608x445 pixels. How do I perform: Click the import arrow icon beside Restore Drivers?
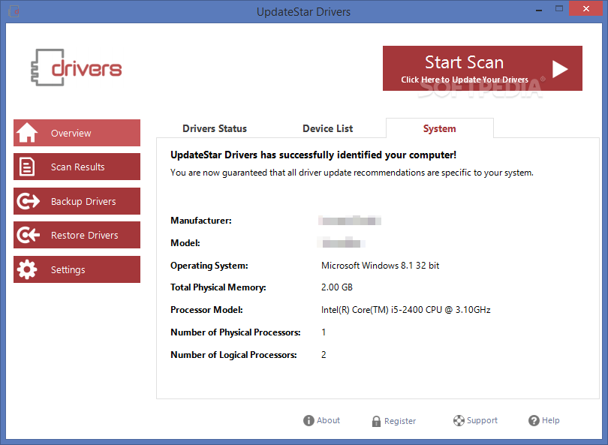(x=28, y=235)
